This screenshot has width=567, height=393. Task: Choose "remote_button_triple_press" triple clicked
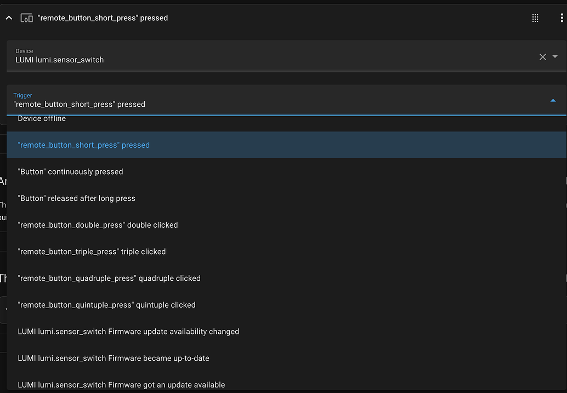point(92,252)
